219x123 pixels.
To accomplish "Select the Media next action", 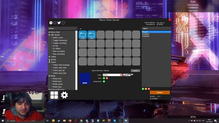I will [57, 79].
